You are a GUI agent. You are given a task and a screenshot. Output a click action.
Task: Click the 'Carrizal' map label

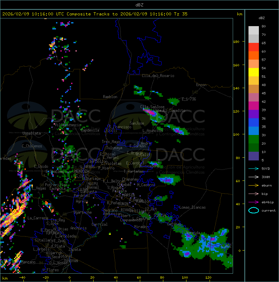coord(99,224)
